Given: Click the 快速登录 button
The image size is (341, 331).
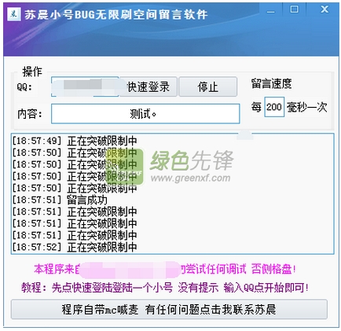Looking at the screenshot, I should (x=148, y=86).
